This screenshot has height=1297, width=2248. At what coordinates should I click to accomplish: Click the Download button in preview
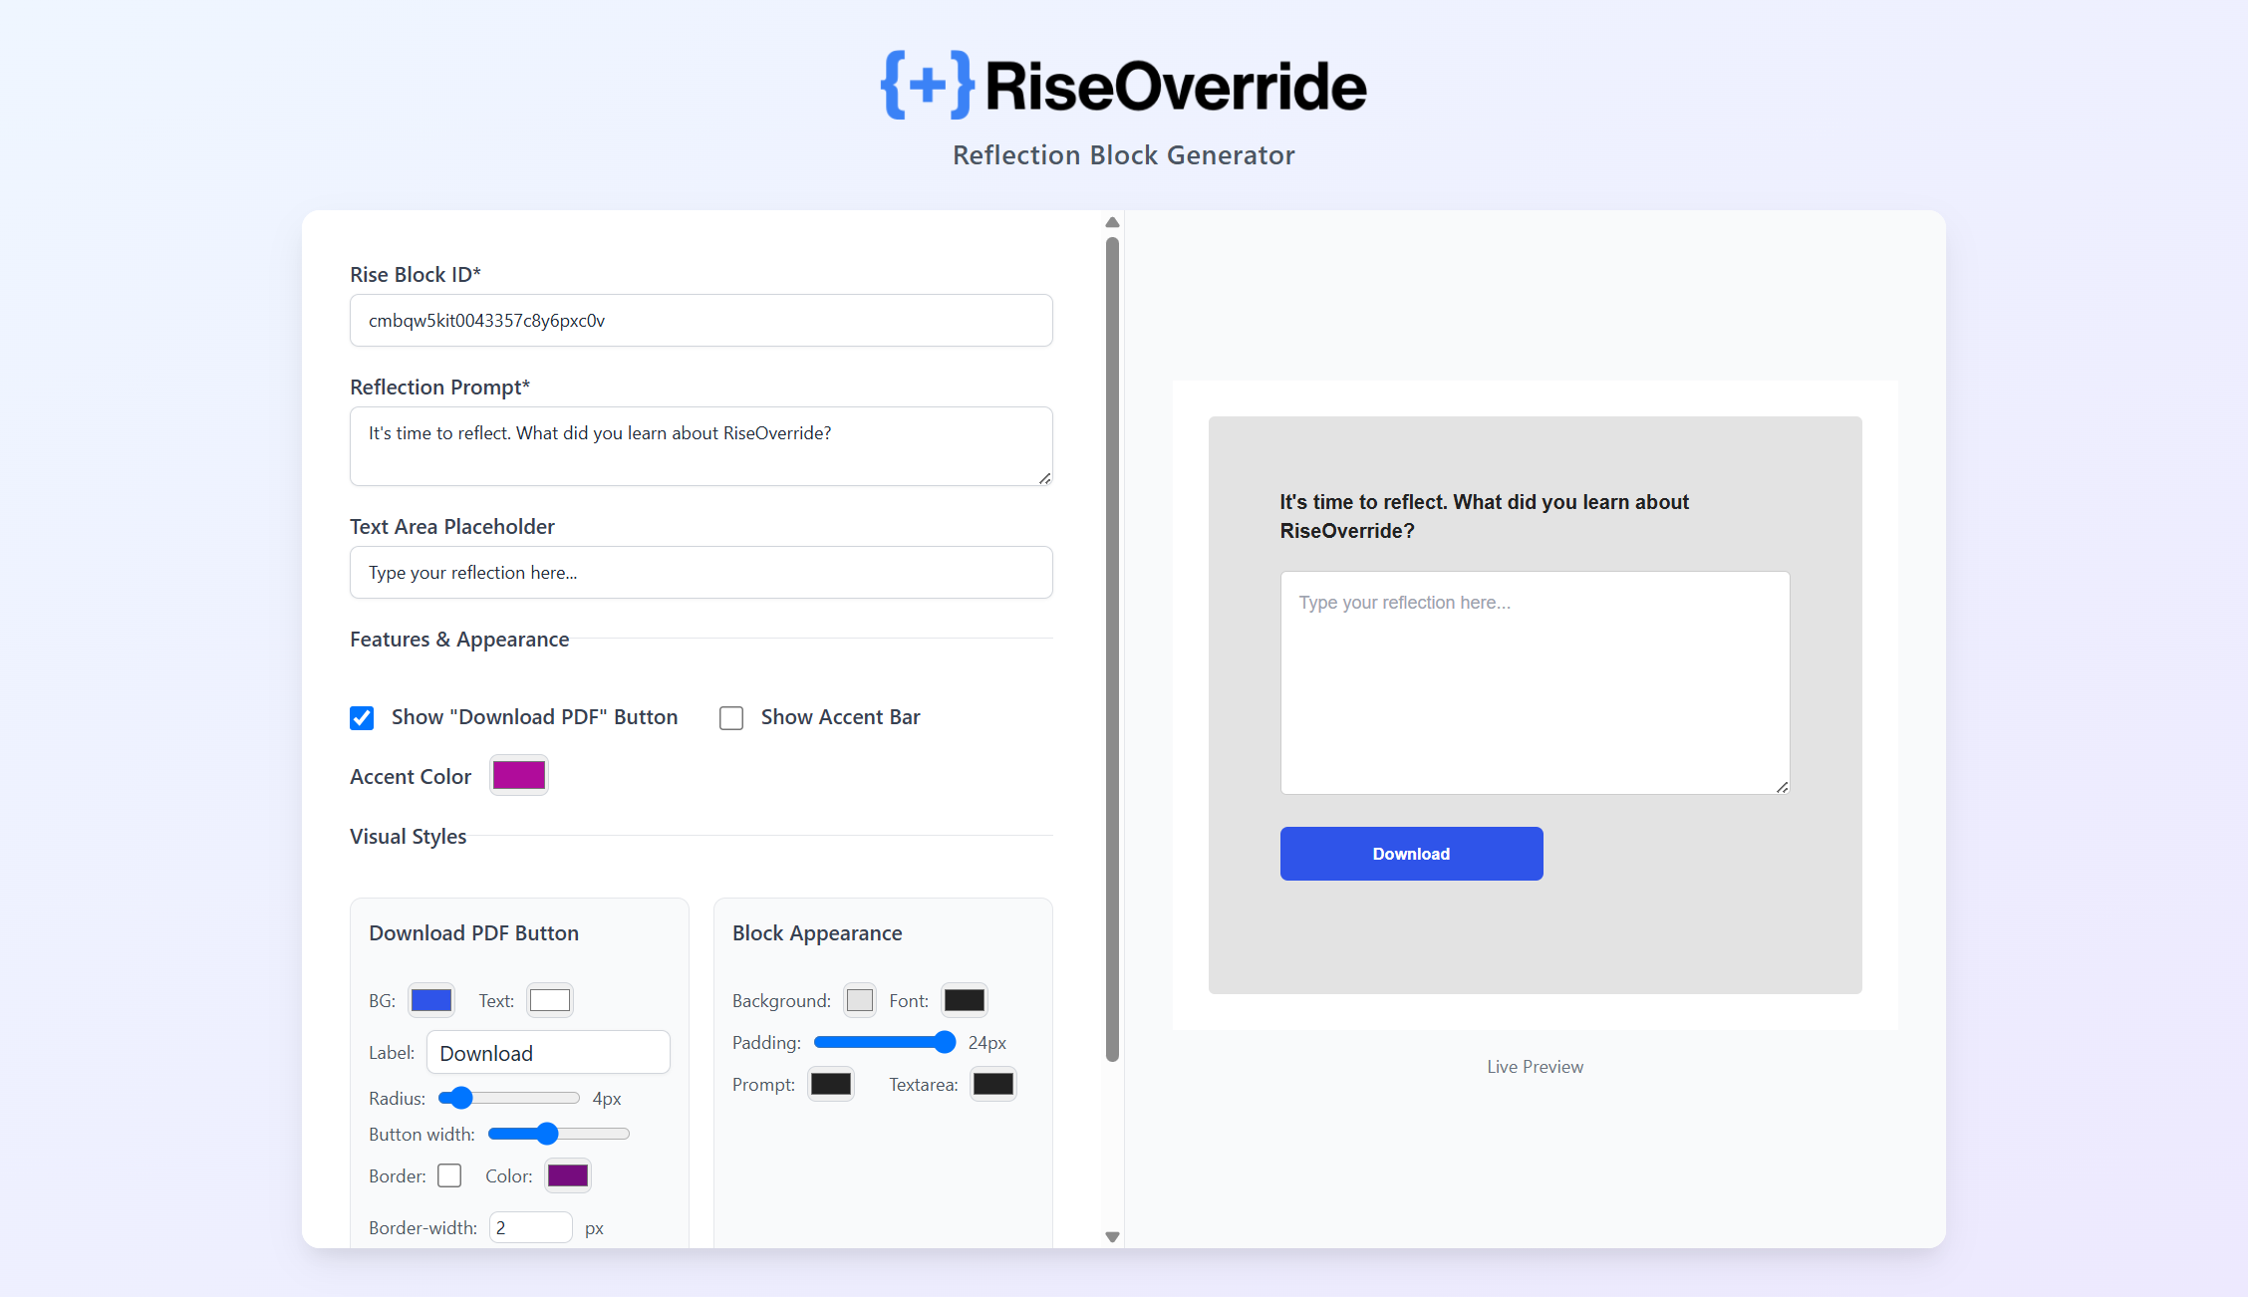click(1411, 854)
